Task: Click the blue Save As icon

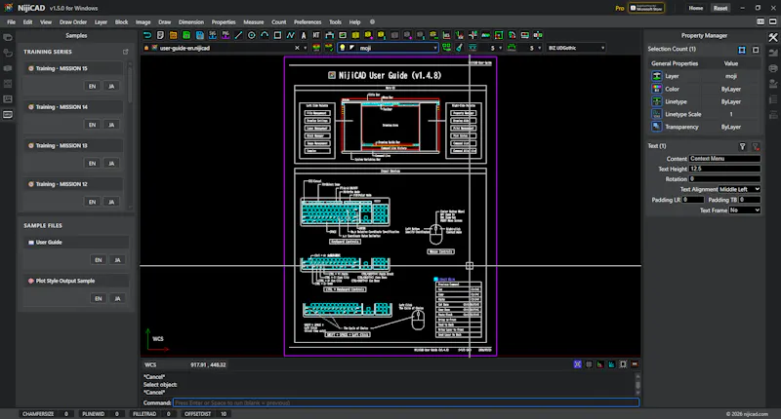Action: click(x=200, y=35)
